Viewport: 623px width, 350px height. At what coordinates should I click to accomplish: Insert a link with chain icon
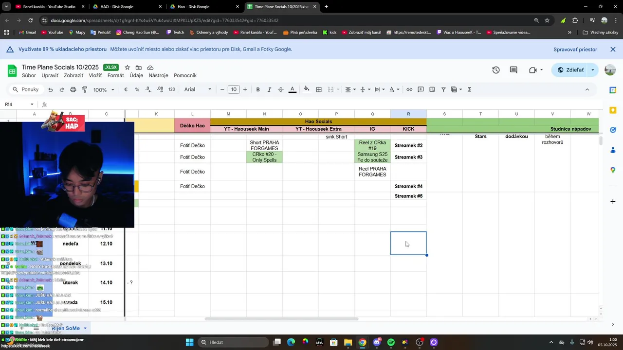[409, 89]
